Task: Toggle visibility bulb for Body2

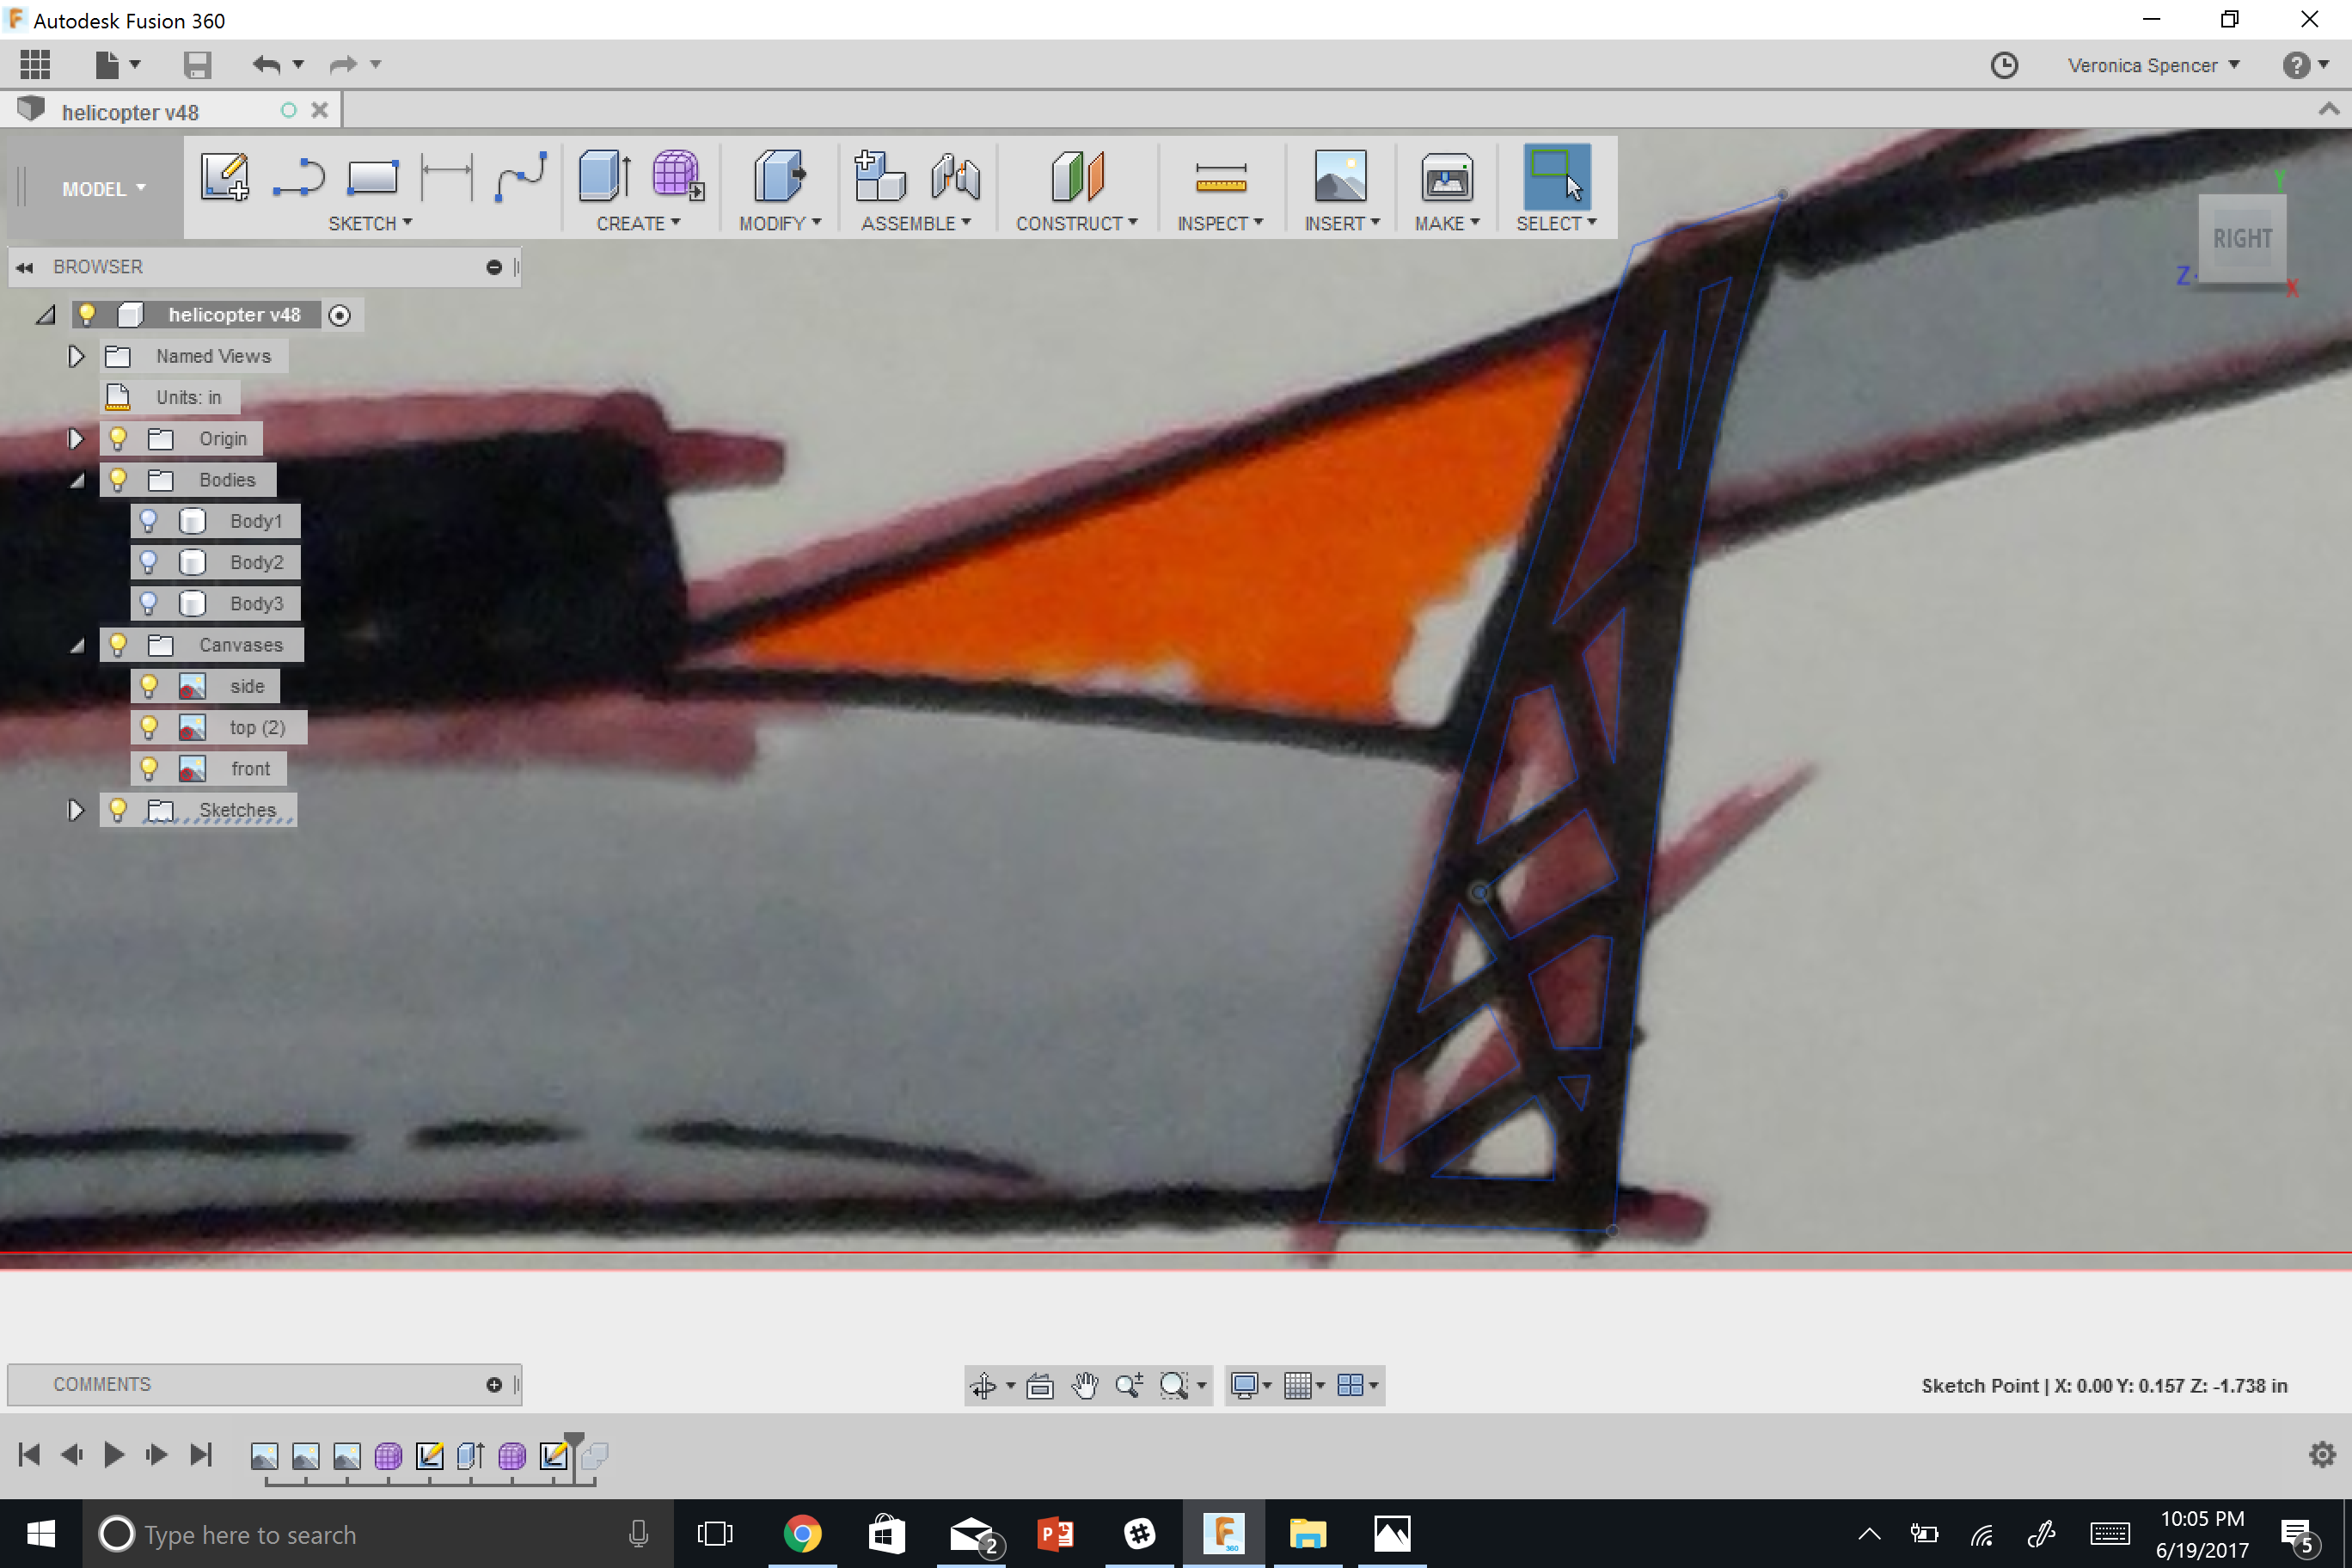Action: (149, 562)
